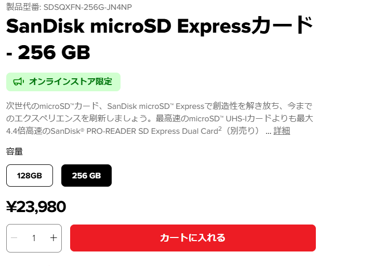
Task: Click the 容量 section label
Action: [14, 151]
